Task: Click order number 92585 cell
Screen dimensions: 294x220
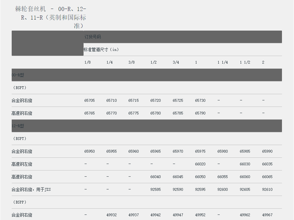Action: (x=155, y=189)
